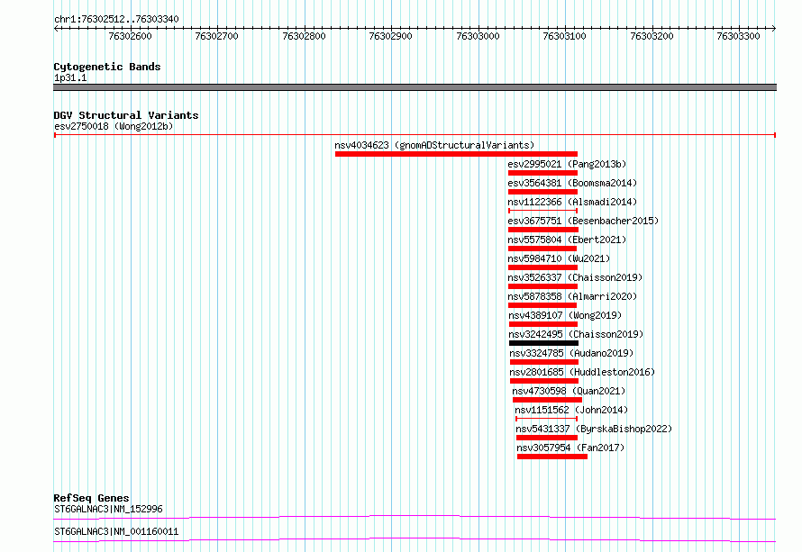802x552 pixels.
Task: Click the red bar under esv2995021
Action: 542,173
